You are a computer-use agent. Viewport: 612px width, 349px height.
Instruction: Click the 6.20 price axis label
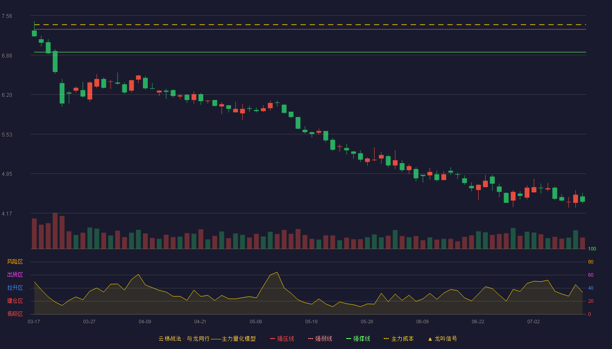click(7, 95)
